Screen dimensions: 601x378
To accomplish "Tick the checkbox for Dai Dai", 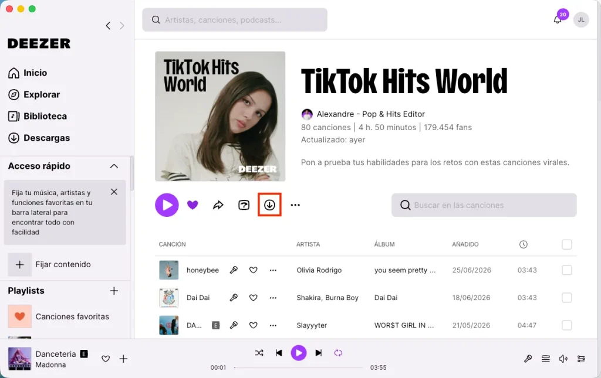I will [x=566, y=298].
